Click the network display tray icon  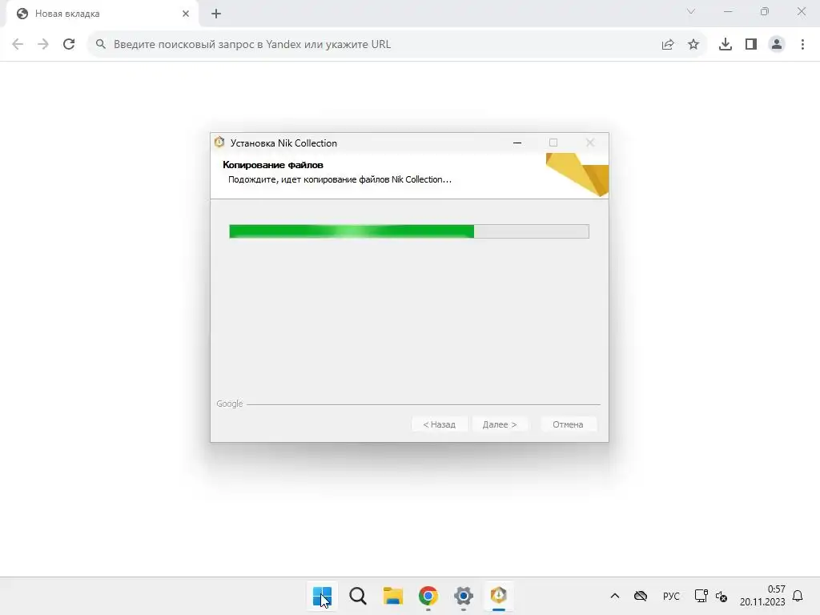[701, 596]
